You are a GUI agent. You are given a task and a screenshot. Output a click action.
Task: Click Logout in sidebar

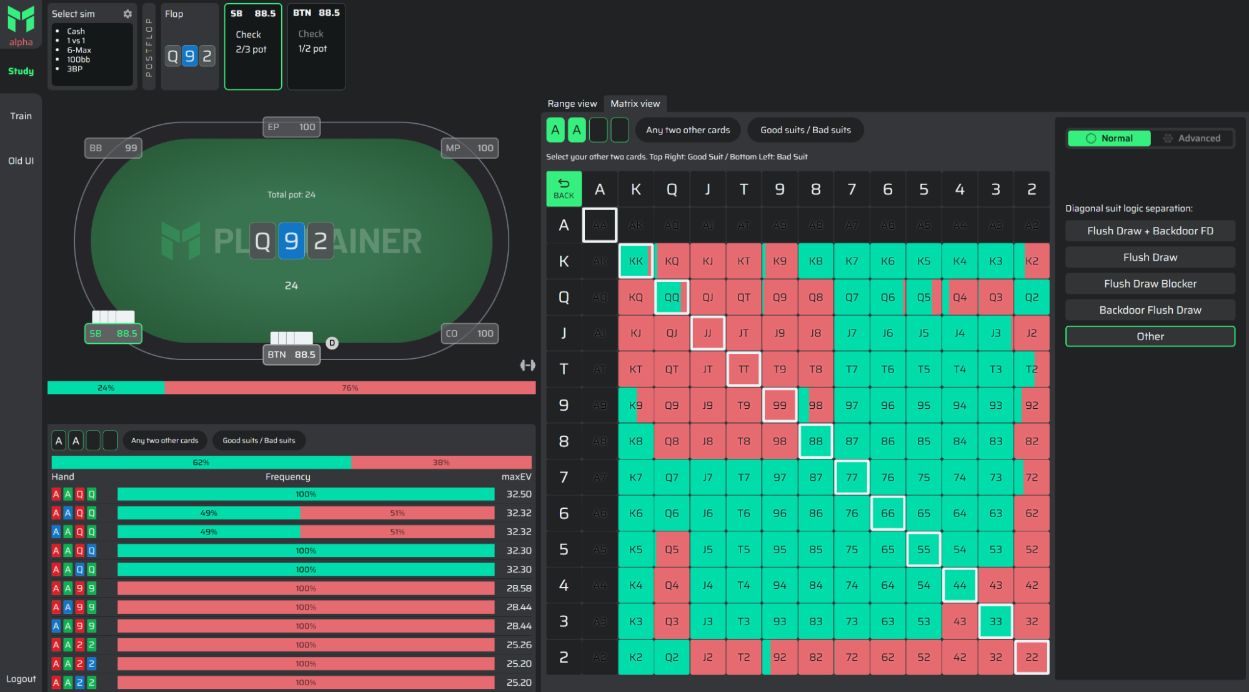click(x=21, y=679)
